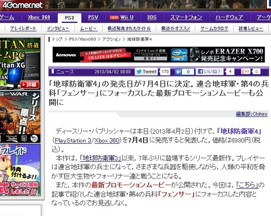Click the ニュース category label
This screenshot has height=216, width=271.
click(x=65, y=72)
